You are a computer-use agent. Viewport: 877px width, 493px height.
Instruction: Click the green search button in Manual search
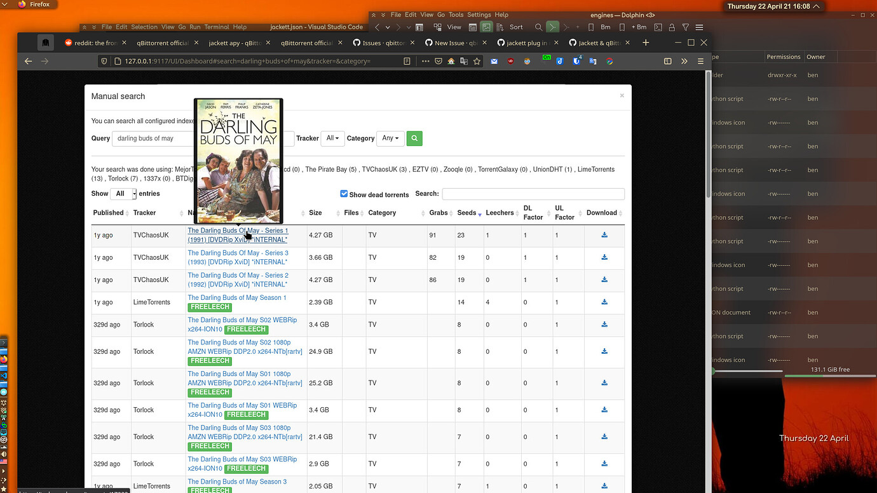pos(414,138)
